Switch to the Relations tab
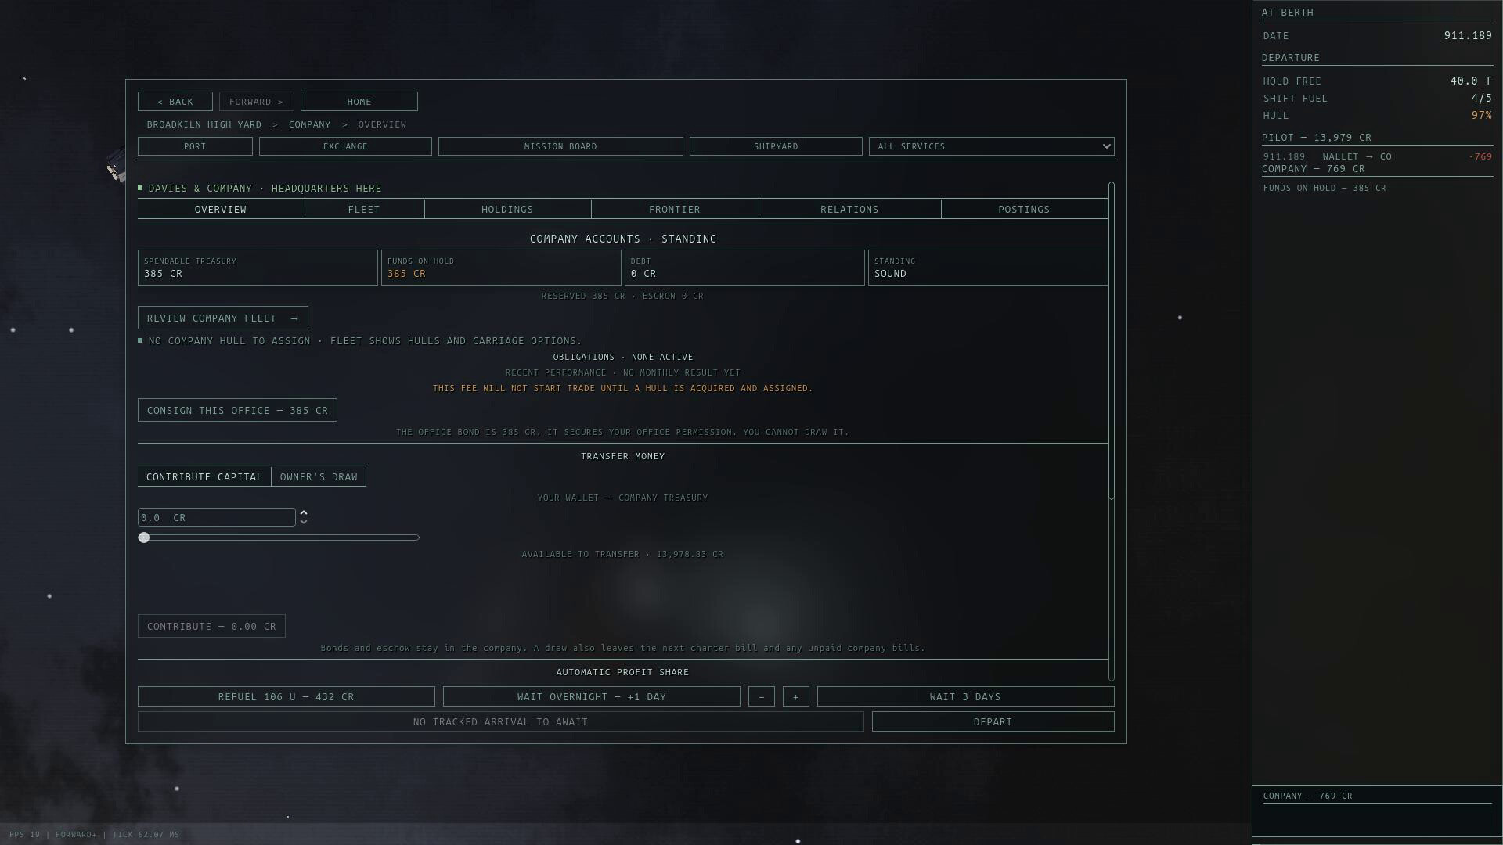This screenshot has height=845, width=1503. point(849,210)
